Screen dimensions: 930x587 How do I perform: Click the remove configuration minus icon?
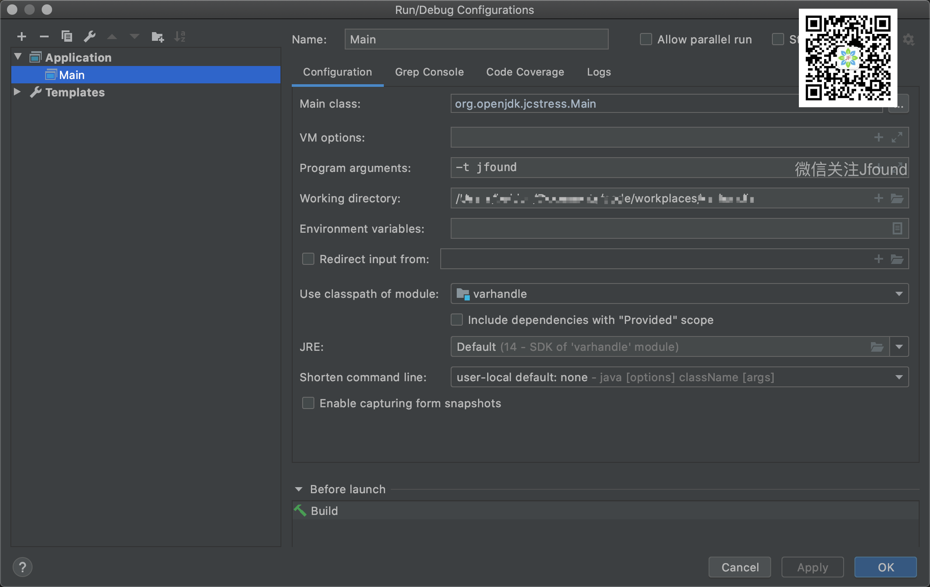44,37
